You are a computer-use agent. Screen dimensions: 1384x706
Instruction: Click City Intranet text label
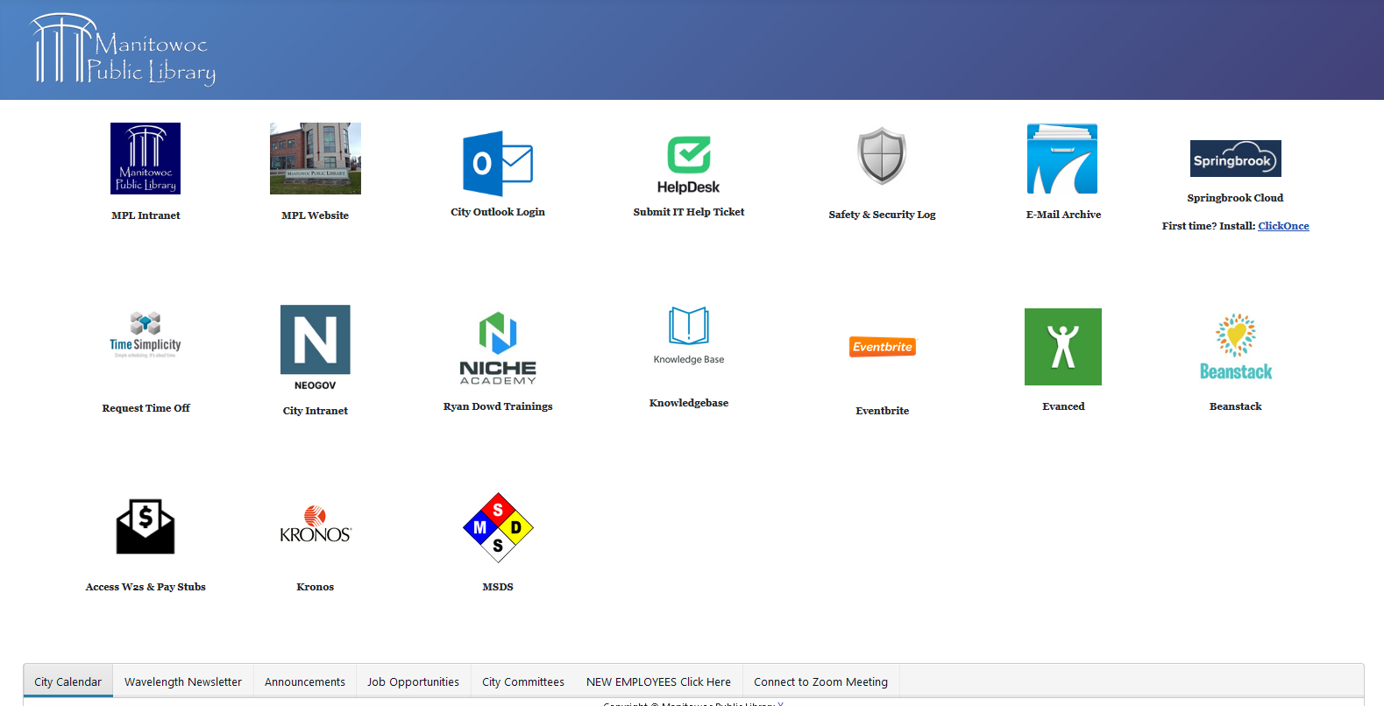click(x=316, y=411)
